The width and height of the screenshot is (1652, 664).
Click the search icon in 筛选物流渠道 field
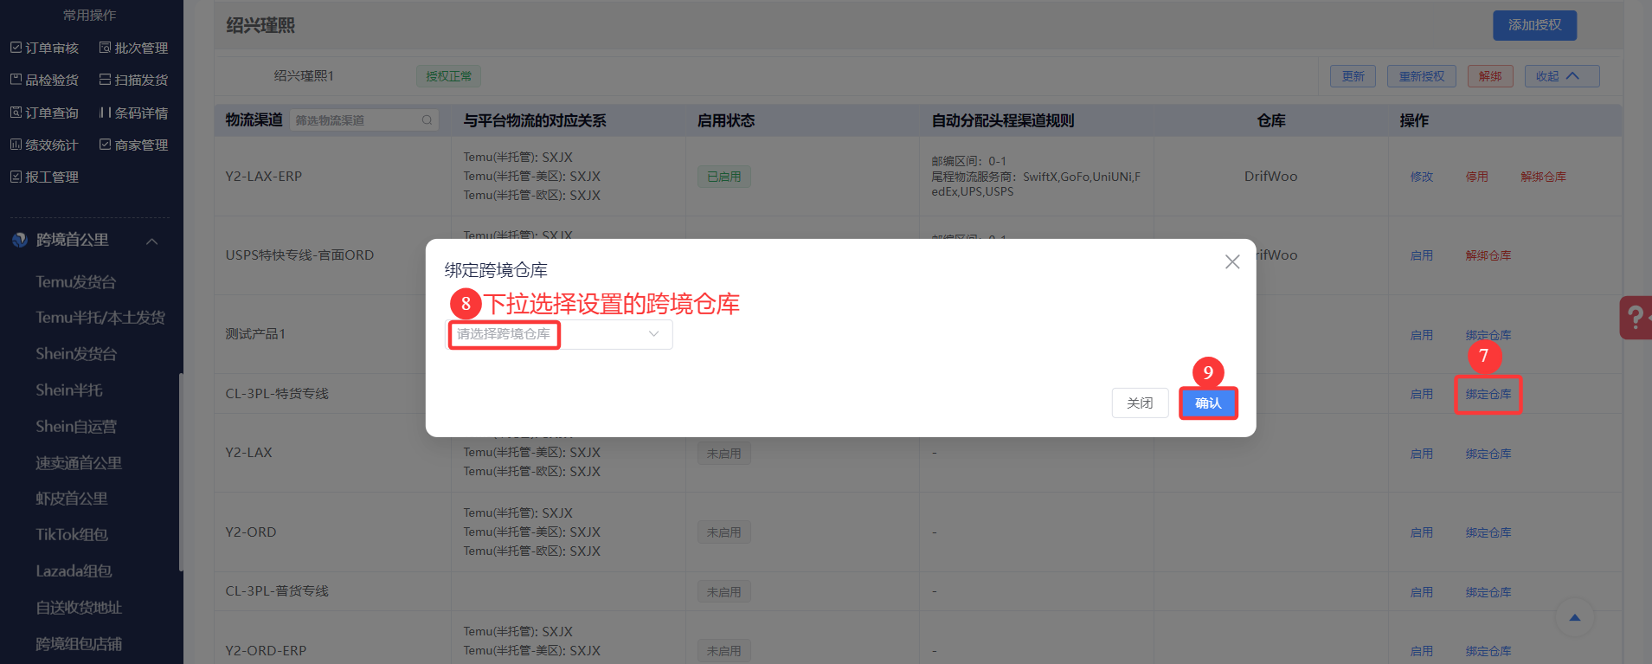pos(427,120)
